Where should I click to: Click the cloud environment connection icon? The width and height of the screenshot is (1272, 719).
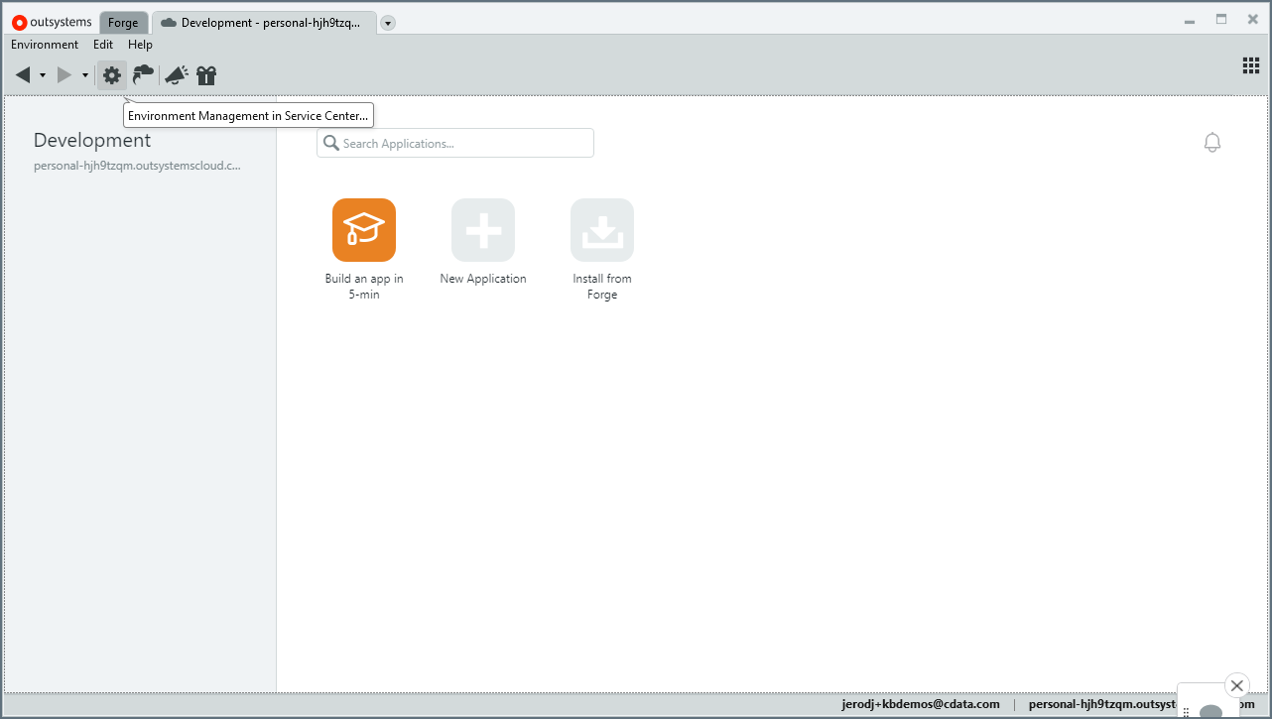coord(143,74)
